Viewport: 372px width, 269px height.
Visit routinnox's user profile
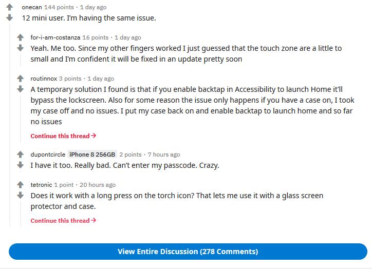coord(44,79)
